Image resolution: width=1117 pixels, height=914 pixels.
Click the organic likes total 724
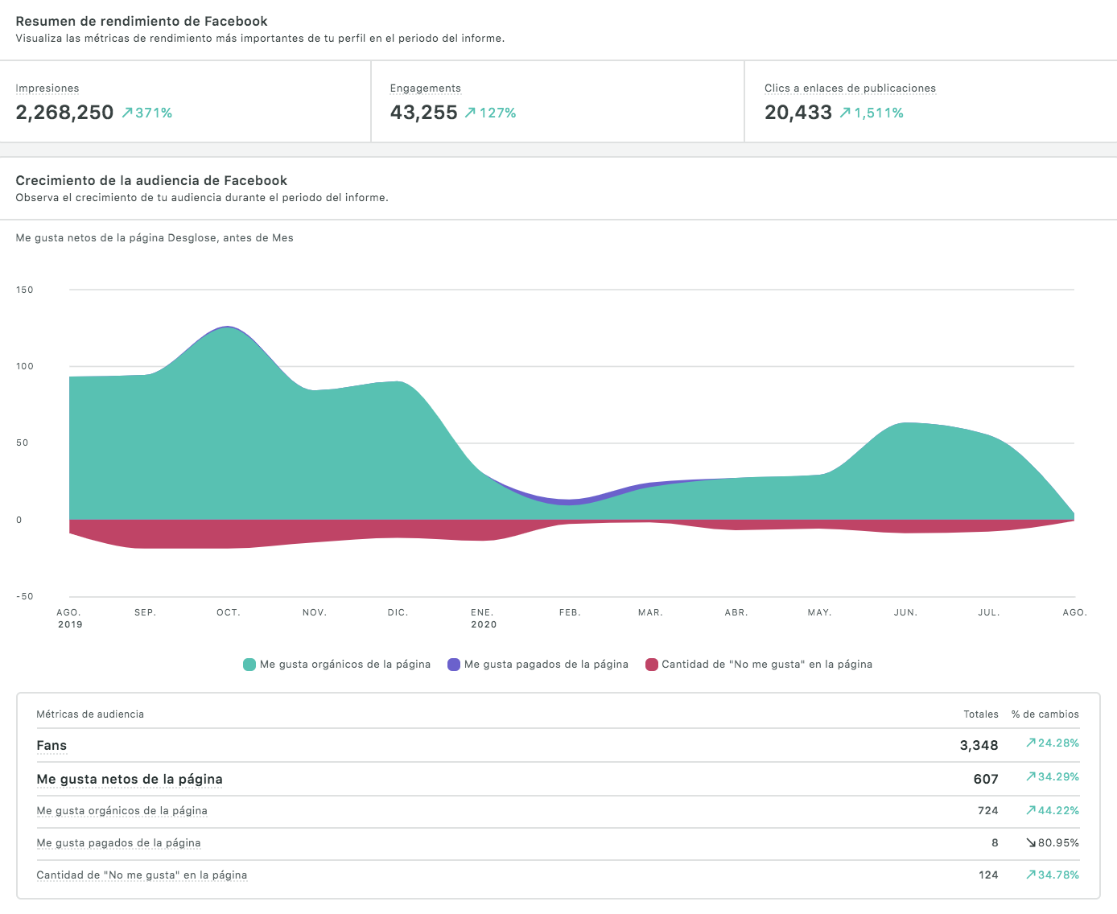tap(988, 811)
